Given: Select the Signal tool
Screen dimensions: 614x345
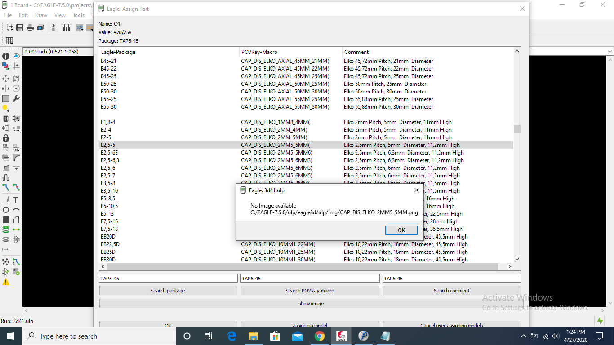Looking at the screenshot, I should [x=16, y=230].
